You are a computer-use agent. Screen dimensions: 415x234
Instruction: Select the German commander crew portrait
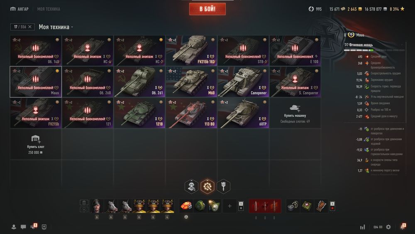97,206
